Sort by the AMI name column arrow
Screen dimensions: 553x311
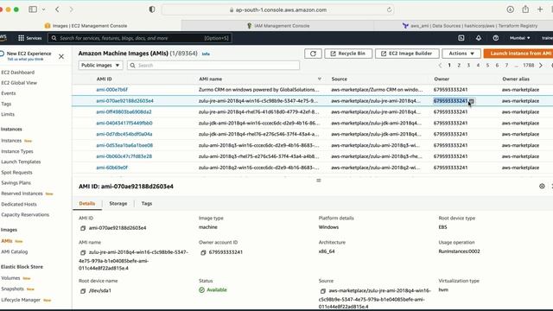pyautogui.click(x=320, y=79)
